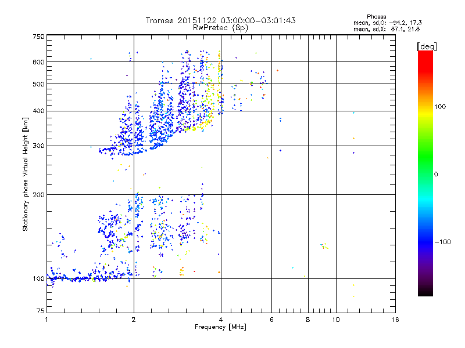Image resolution: width=465 pixels, height=348 pixels.
Task: Click the colorbar label '-100'
Action: coord(442,242)
